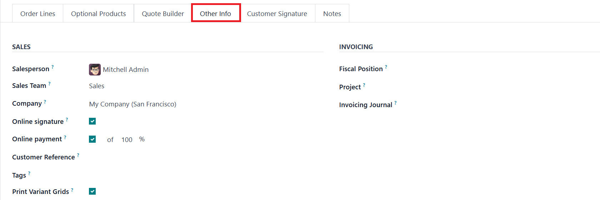Open the Mitchell Admin salesperson name

[126, 70]
